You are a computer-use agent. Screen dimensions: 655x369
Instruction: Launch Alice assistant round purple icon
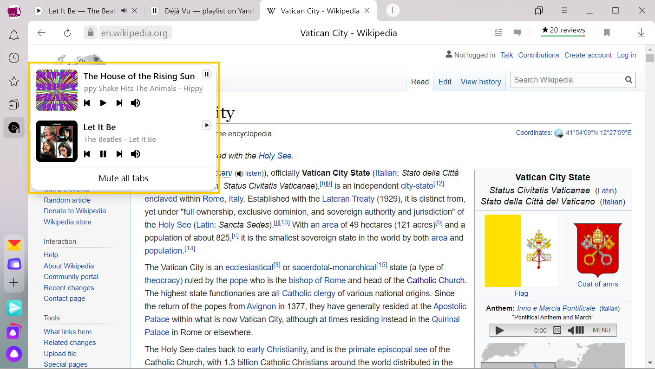click(14, 354)
